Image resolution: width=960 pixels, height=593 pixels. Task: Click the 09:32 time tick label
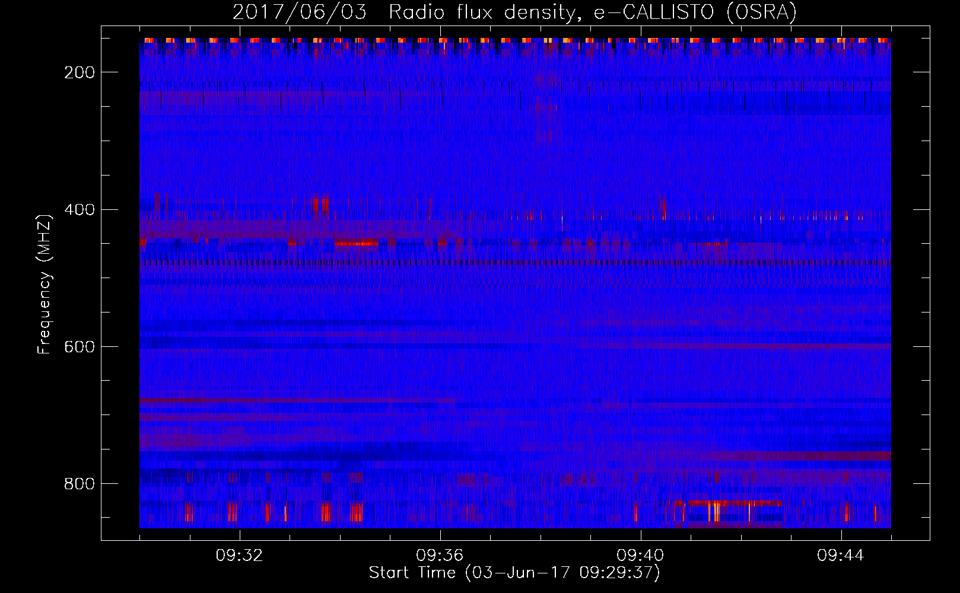(x=240, y=556)
